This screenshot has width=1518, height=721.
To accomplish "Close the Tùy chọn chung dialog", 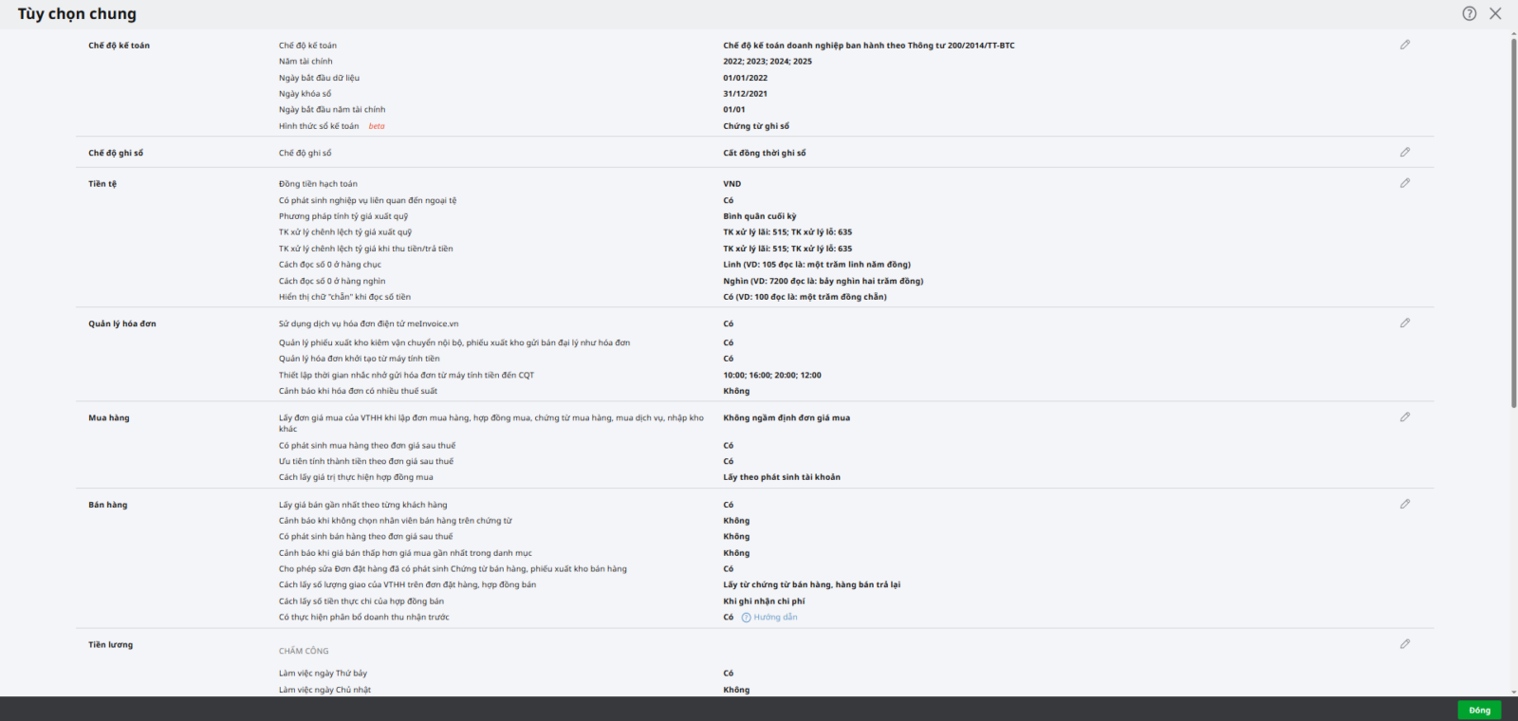I will [1495, 13].
